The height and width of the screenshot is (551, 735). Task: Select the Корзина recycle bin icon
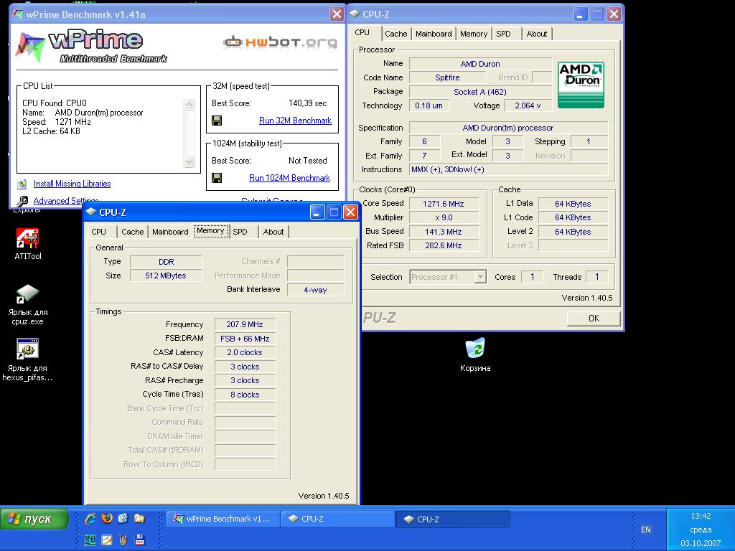click(x=475, y=354)
